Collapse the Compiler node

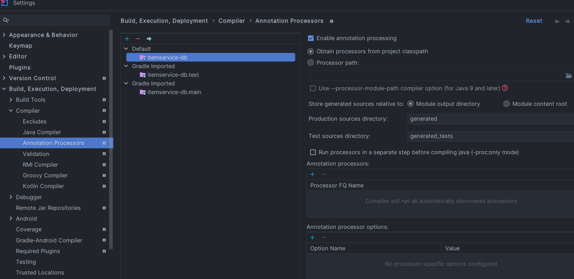[x=11, y=111]
